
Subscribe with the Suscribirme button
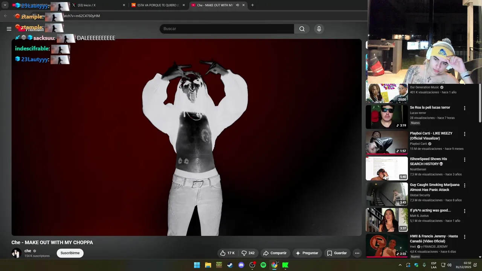coord(70,253)
